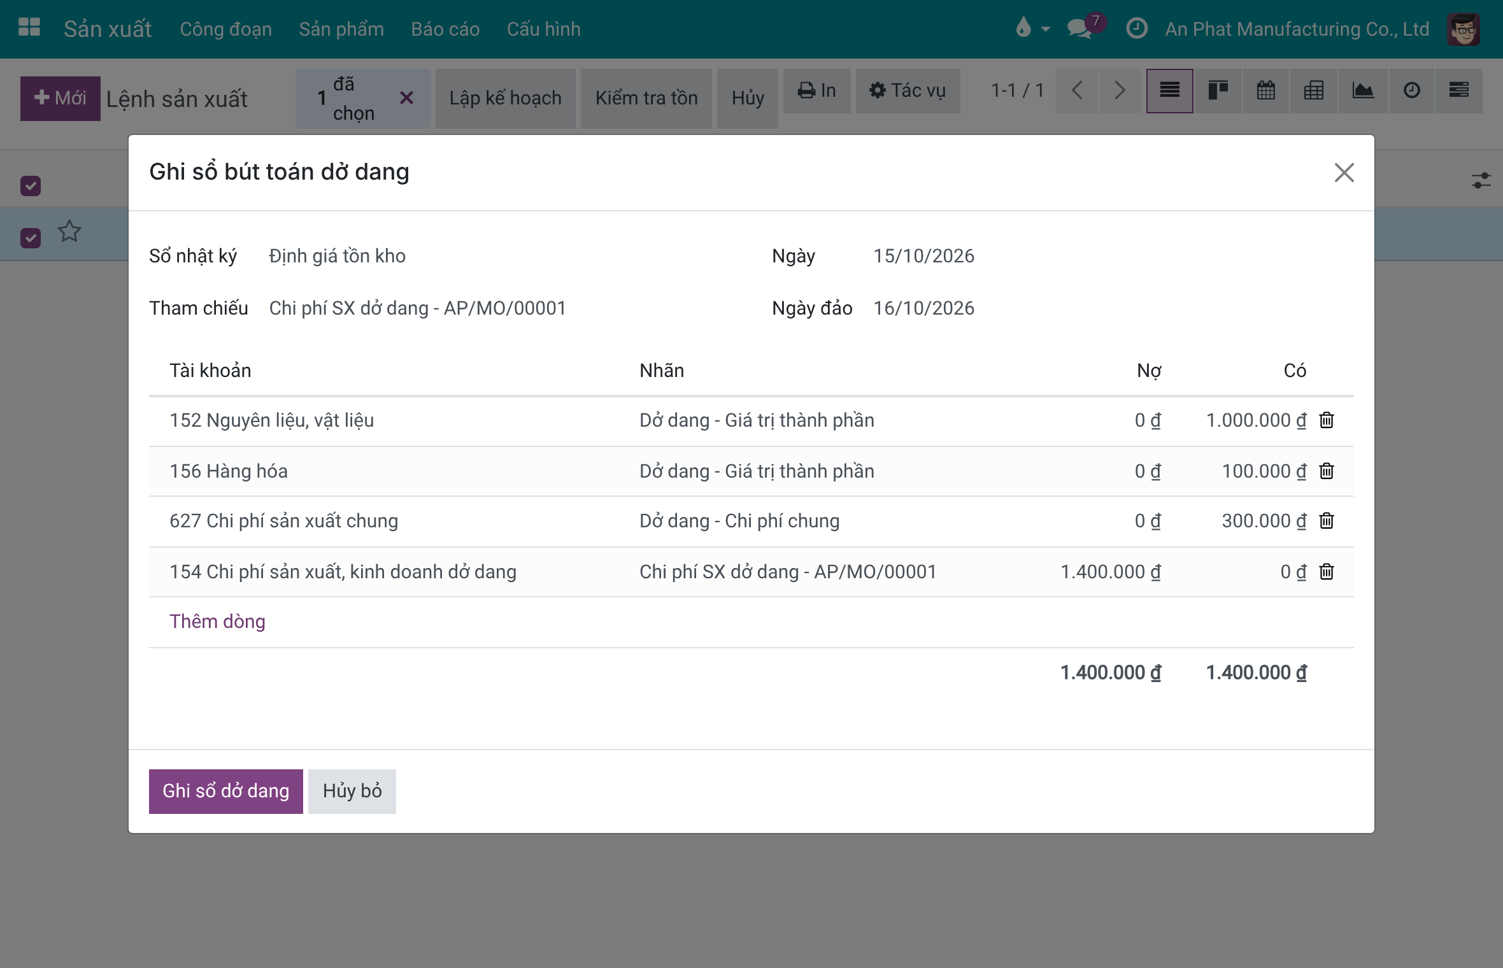
Task: Show the graph view
Action: point(1362,91)
